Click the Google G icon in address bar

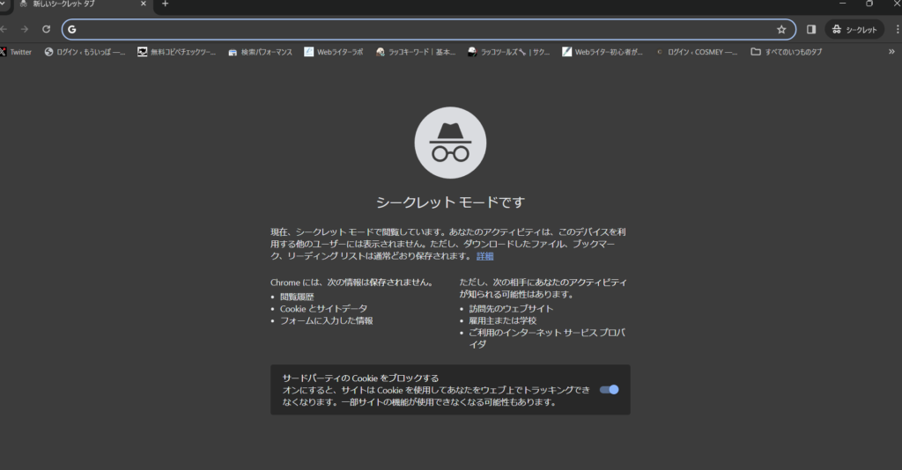click(x=72, y=29)
